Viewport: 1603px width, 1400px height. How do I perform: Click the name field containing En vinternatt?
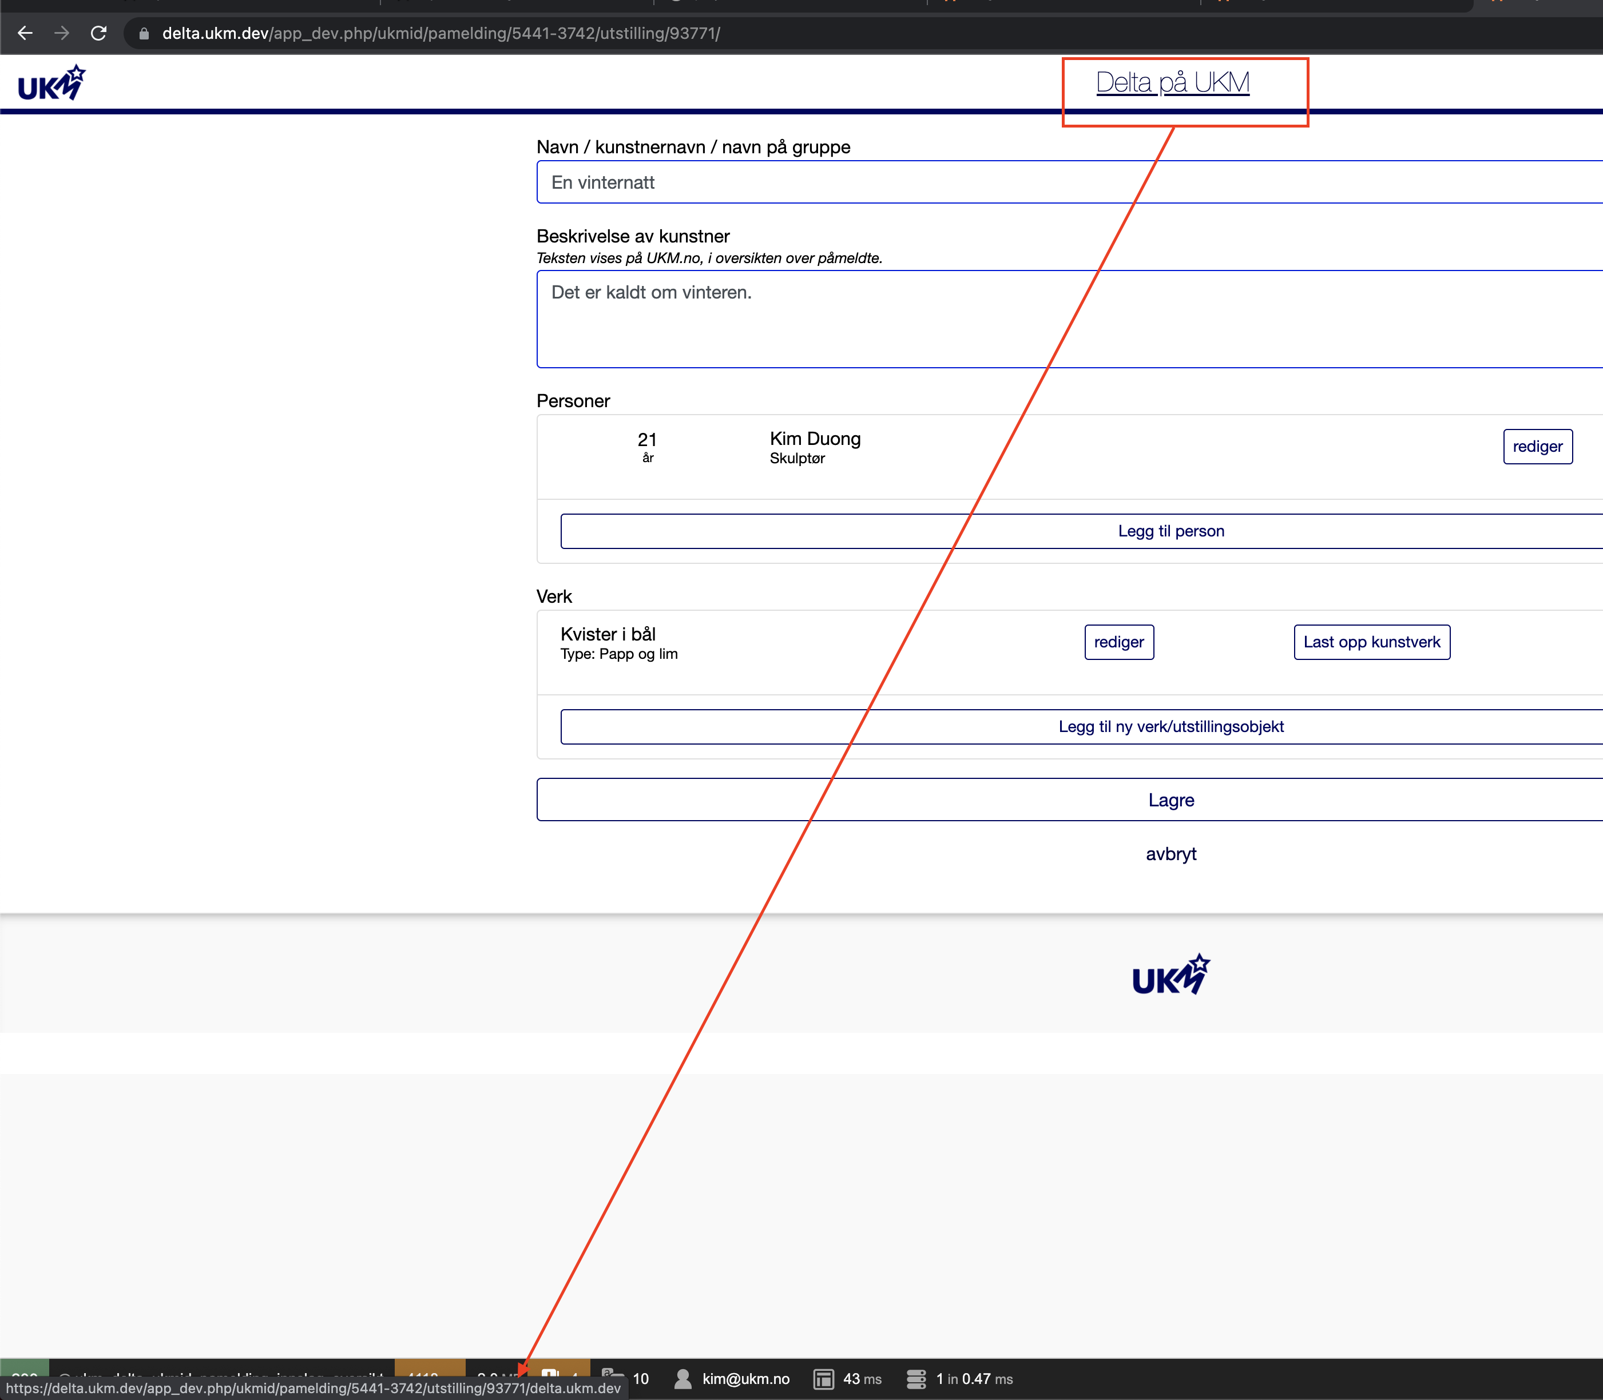[938, 182]
